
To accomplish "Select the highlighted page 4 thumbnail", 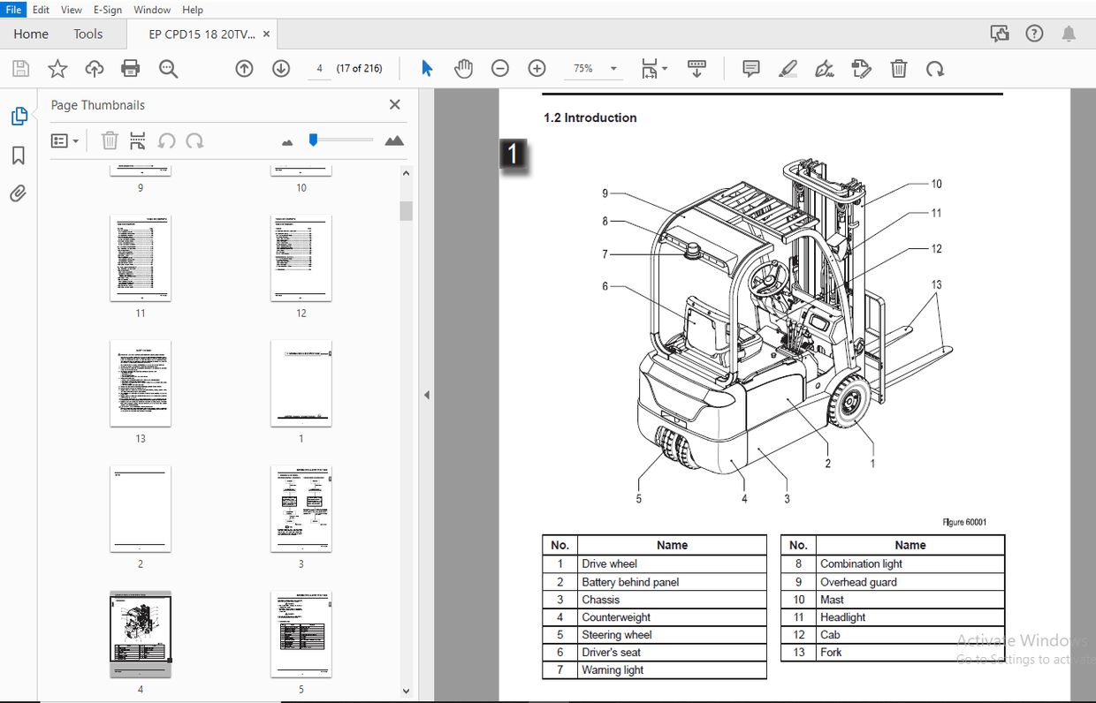I will coord(141,634).
